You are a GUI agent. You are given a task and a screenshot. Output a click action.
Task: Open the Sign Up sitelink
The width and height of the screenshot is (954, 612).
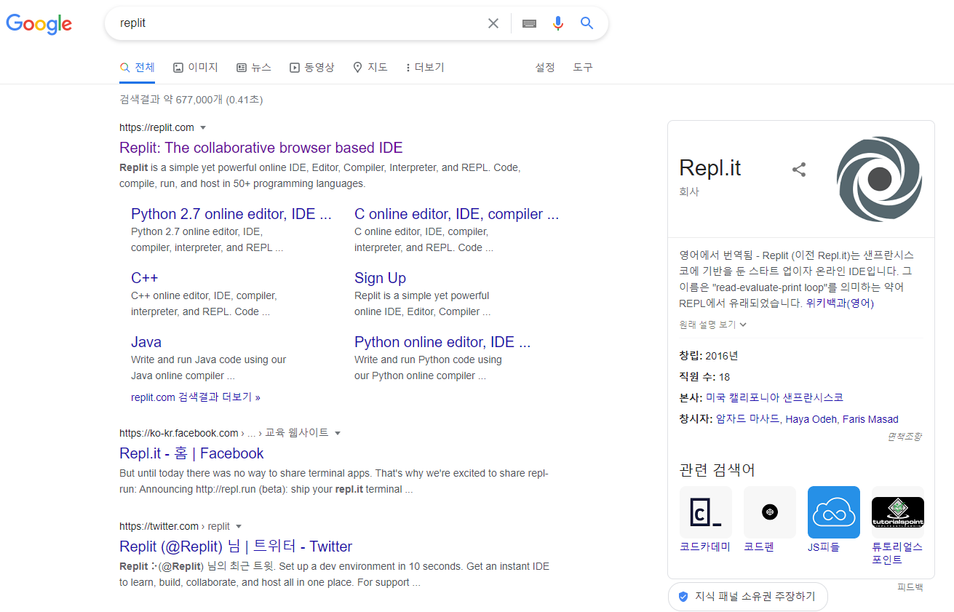point(380,278)
